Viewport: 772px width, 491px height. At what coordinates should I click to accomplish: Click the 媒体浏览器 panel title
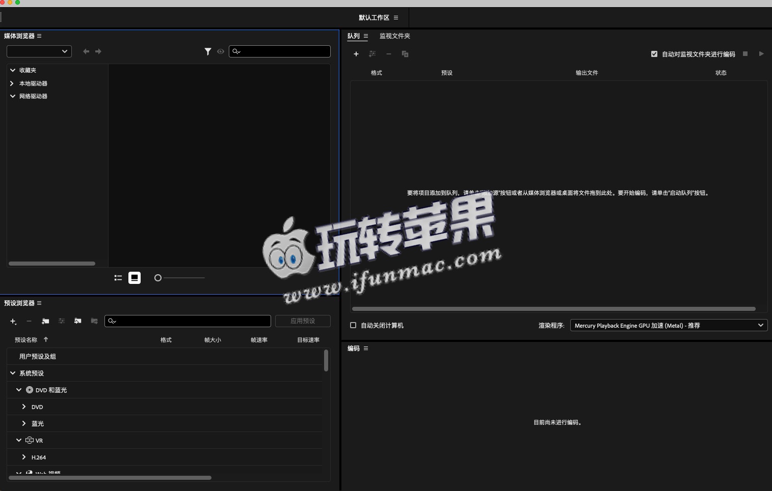click(x=19, y=36)
